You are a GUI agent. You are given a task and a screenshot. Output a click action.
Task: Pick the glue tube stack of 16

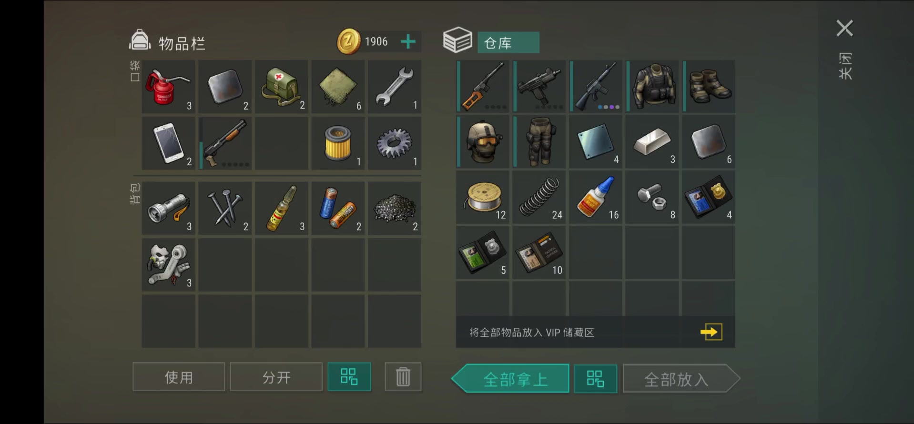click(x=596, y=197)
